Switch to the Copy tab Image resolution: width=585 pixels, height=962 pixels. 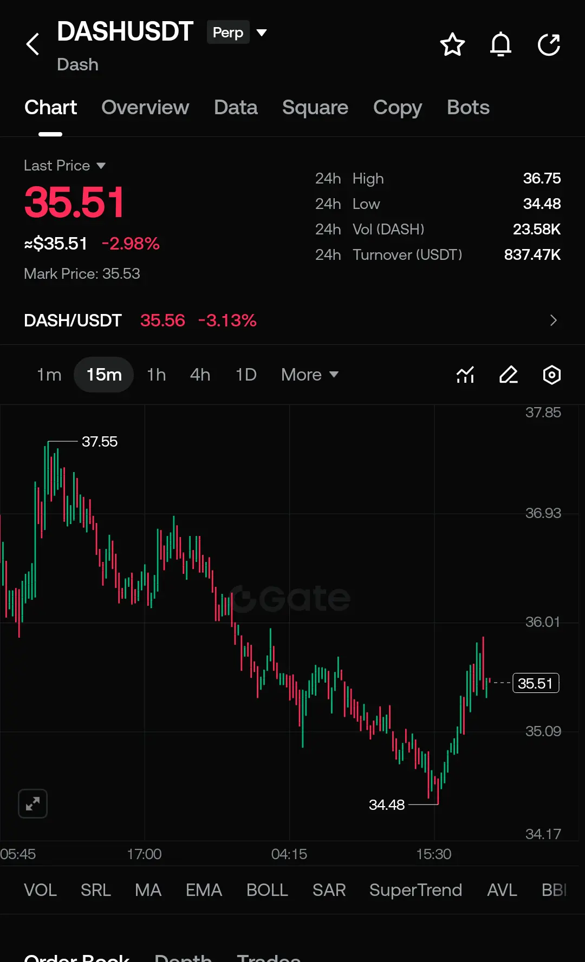[x=398, y=107]
